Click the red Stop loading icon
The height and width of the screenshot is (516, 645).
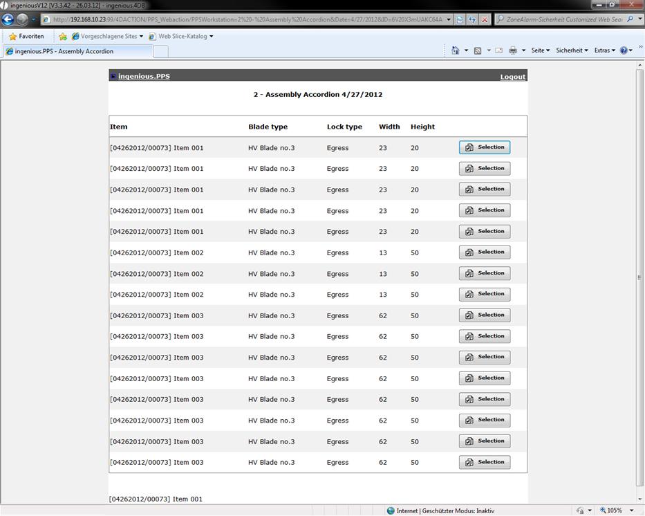point(485,19)
